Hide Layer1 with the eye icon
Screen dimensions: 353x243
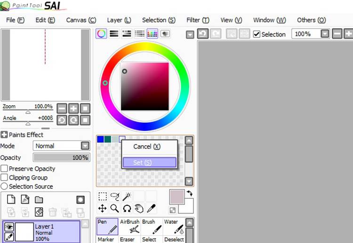9,227
